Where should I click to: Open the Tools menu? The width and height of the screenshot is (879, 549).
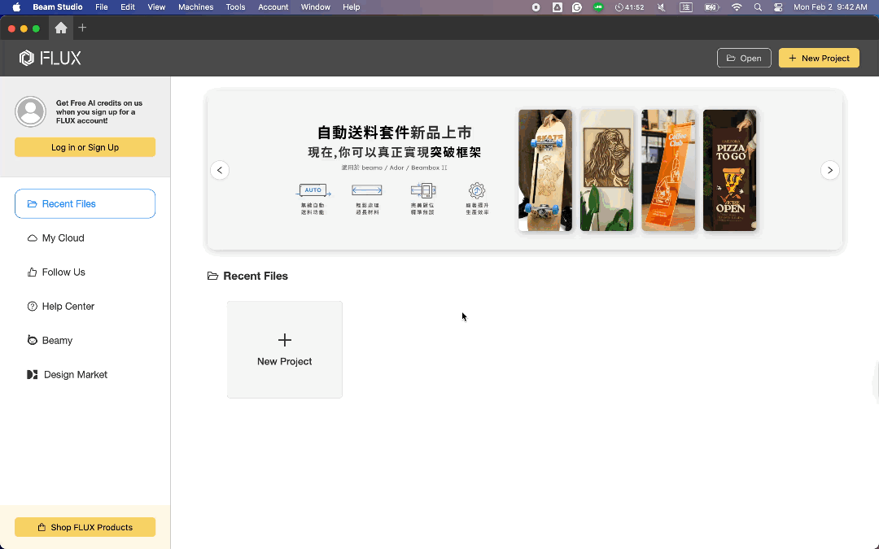(x=235, y=7)
